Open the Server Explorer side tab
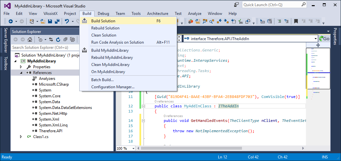This screenshot has height=161, width=341. click(x=6, y=40)
